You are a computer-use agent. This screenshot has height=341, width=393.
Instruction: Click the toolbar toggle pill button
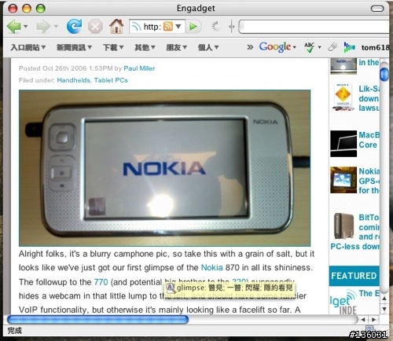click(x=377, y=9)
